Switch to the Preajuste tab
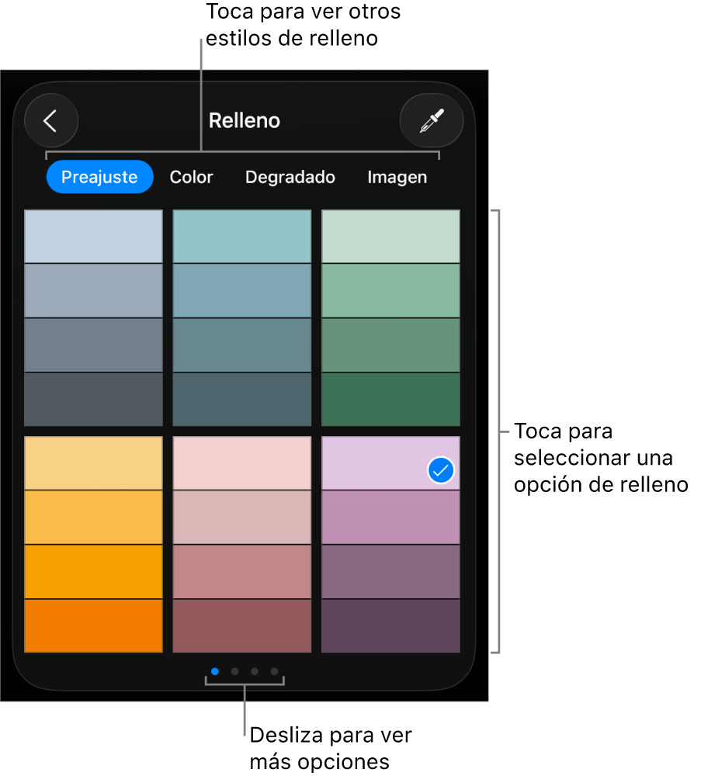Image resolution: width=708 pixels, height=776 pixels. click(x=99, y=177)
